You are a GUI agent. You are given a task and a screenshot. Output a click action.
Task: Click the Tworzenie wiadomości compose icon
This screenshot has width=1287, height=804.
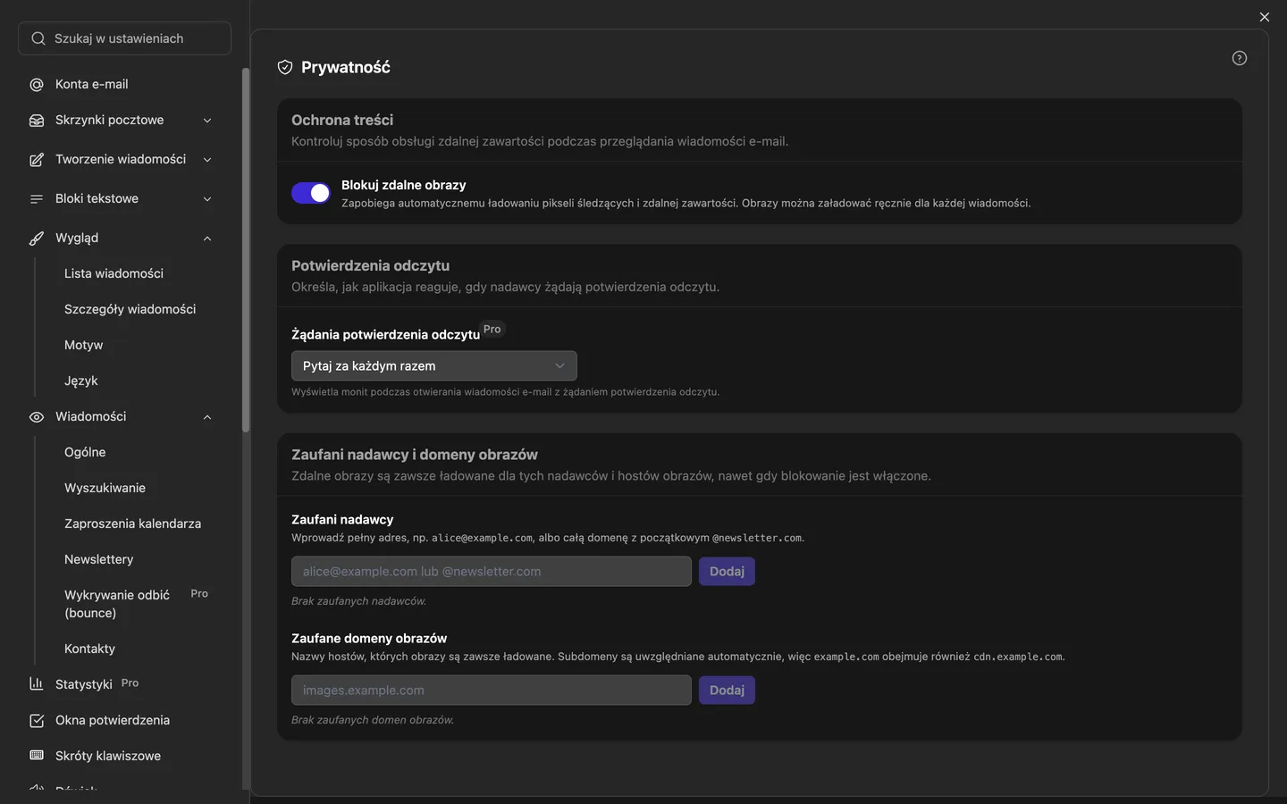(x=37, y=160)
